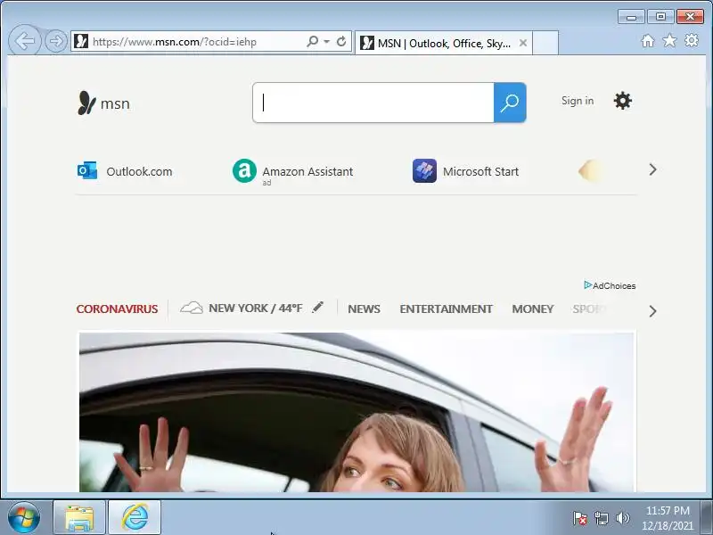713x535 pixels.
Task: Open the Amazon Assistant link
Action: click(307, 171)
